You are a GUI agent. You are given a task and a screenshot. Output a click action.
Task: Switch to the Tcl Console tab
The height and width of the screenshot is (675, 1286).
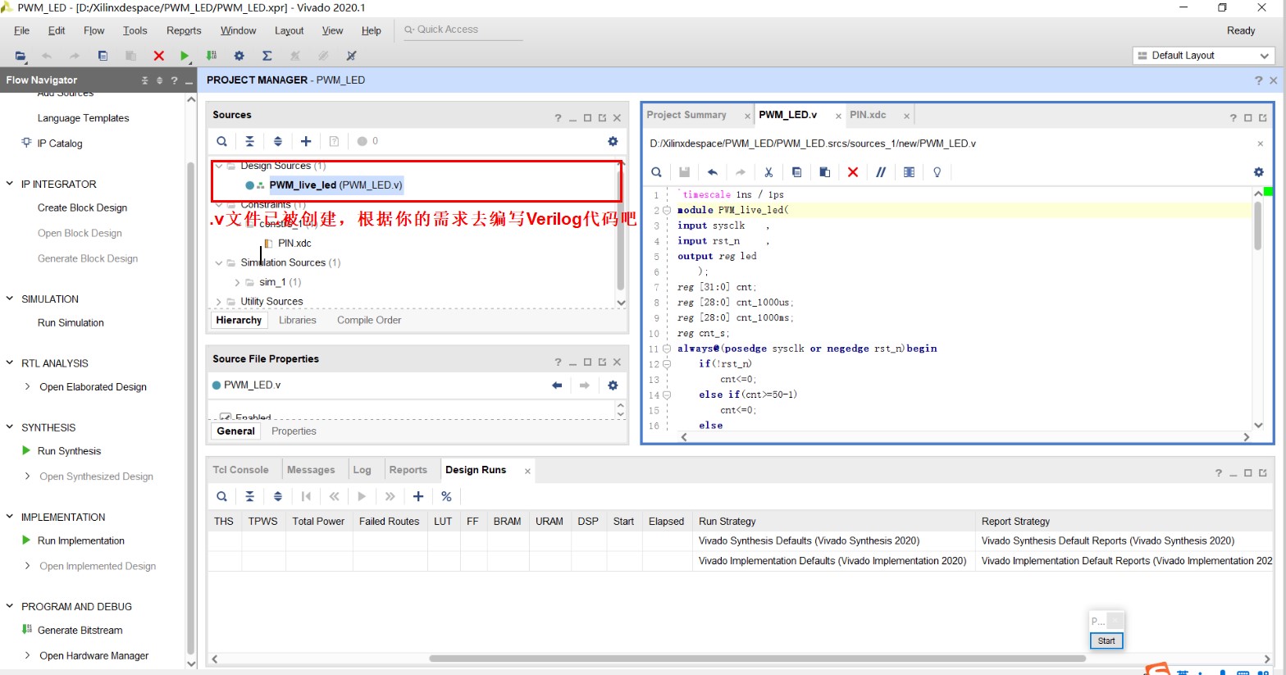[240, 470]
